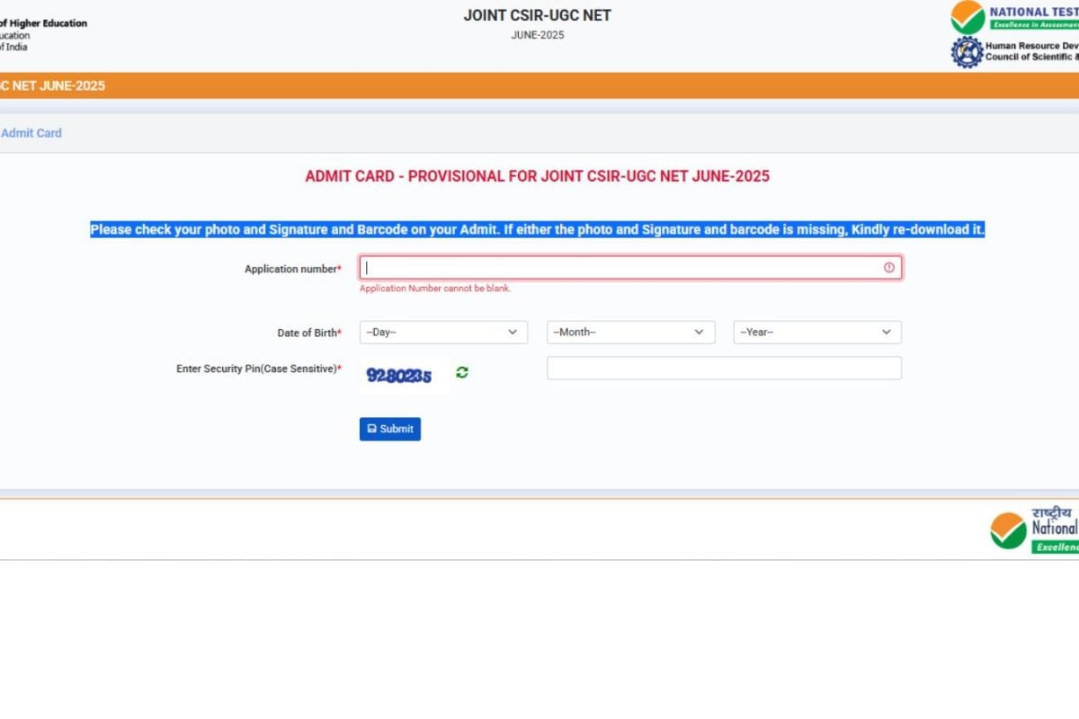Click the captcha image showing 9280235
The image size is (1079, 719).
click(404, 375)
